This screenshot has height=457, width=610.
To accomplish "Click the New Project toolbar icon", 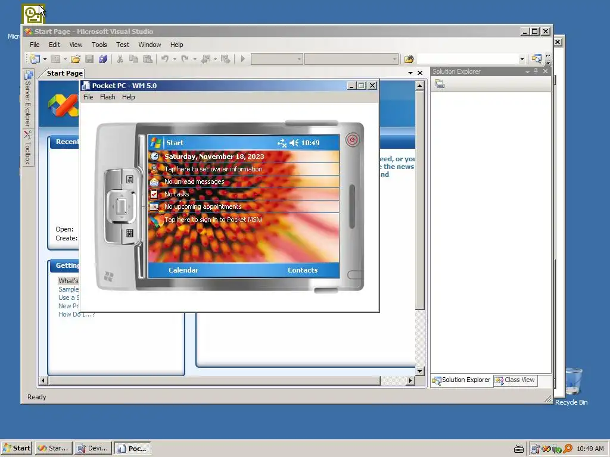I will coord(35,59).
